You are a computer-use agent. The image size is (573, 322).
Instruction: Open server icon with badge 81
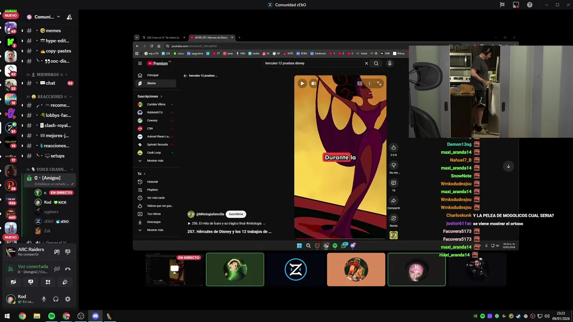(x=11, y=128)
